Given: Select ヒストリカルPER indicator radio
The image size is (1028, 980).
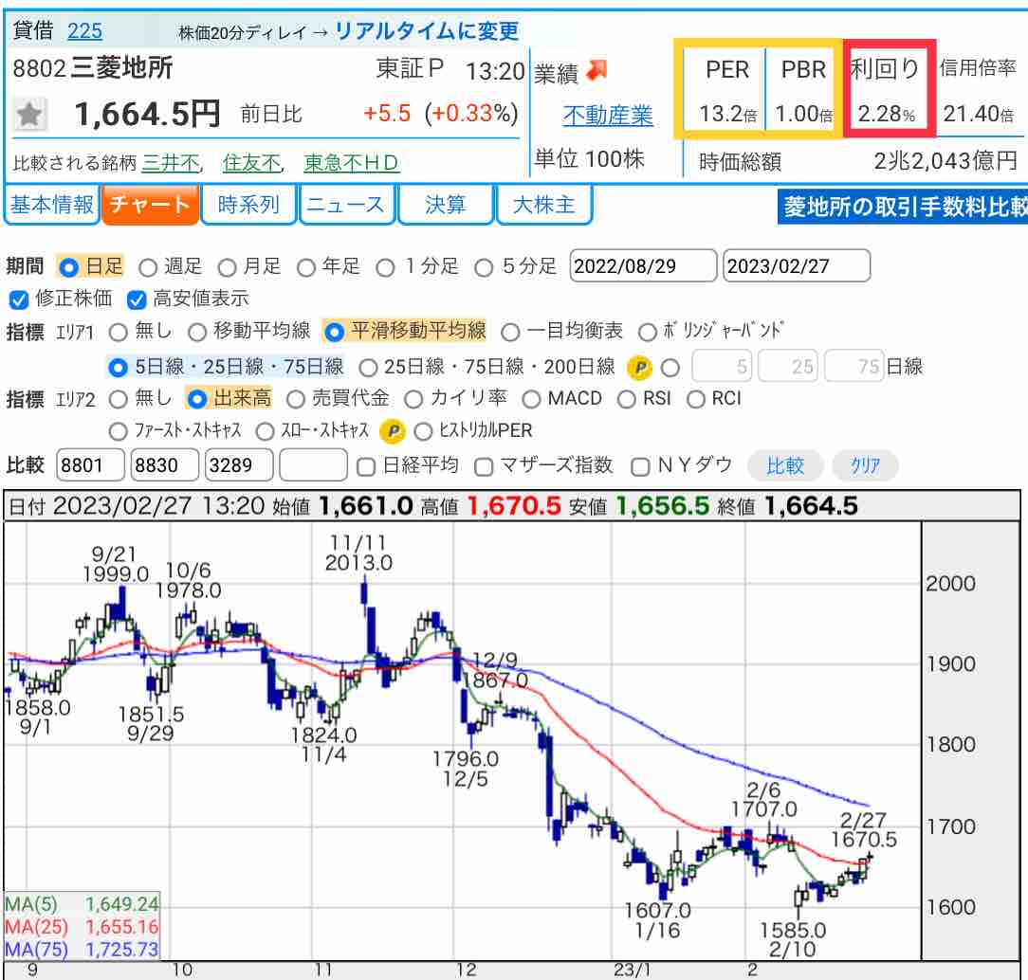Looking at the screenshot, I should 424,431.
